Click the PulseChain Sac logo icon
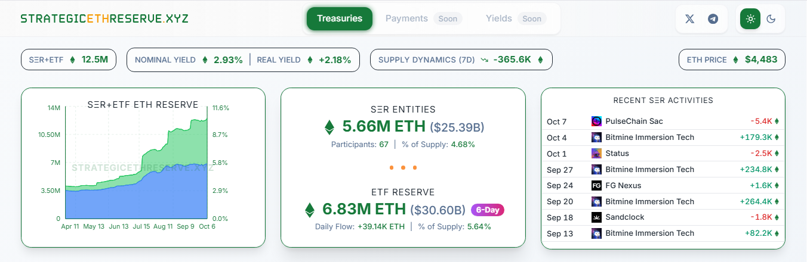The image size is (807, 262). point(596,121)
